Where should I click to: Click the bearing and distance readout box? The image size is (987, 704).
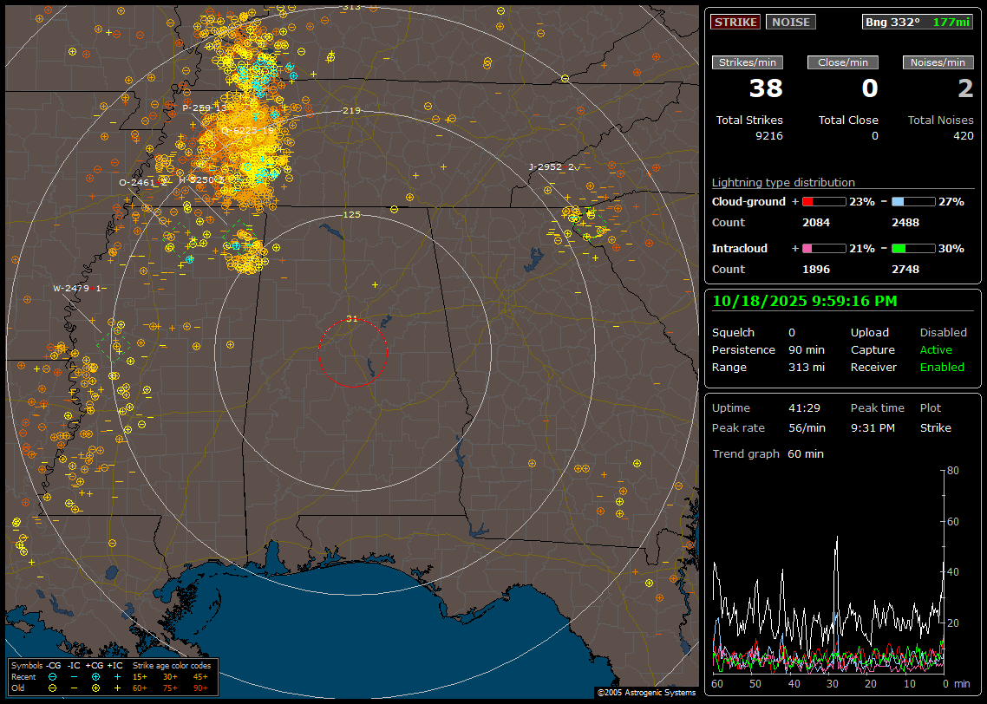(x=918, y=23)
